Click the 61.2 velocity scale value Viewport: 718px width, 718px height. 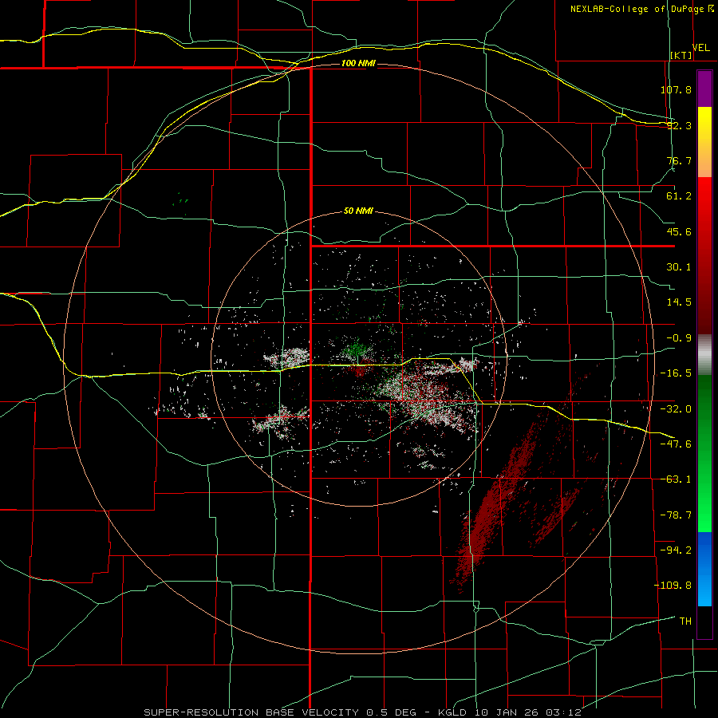point(679,196)
